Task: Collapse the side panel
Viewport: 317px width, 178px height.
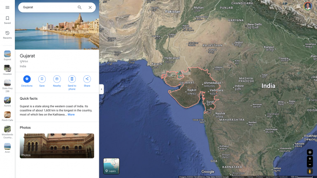Action: [x=101, y=89]
